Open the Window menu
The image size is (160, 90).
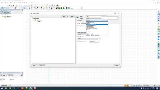(28, 3)
